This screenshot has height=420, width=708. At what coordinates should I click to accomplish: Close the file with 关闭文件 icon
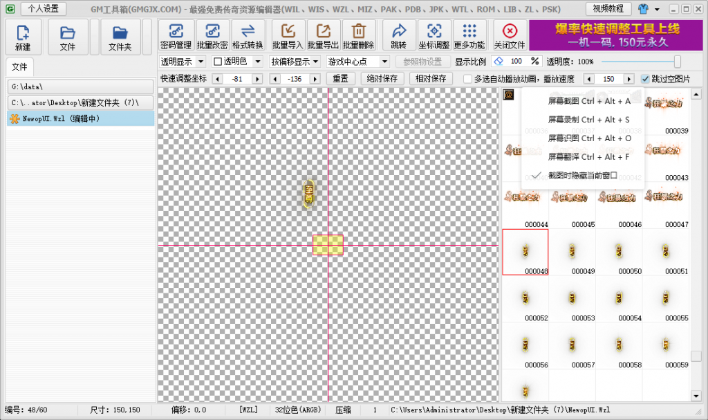click(x=510, y=35)
